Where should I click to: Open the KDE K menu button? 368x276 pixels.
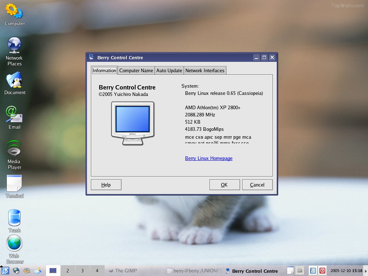(5, 271)
